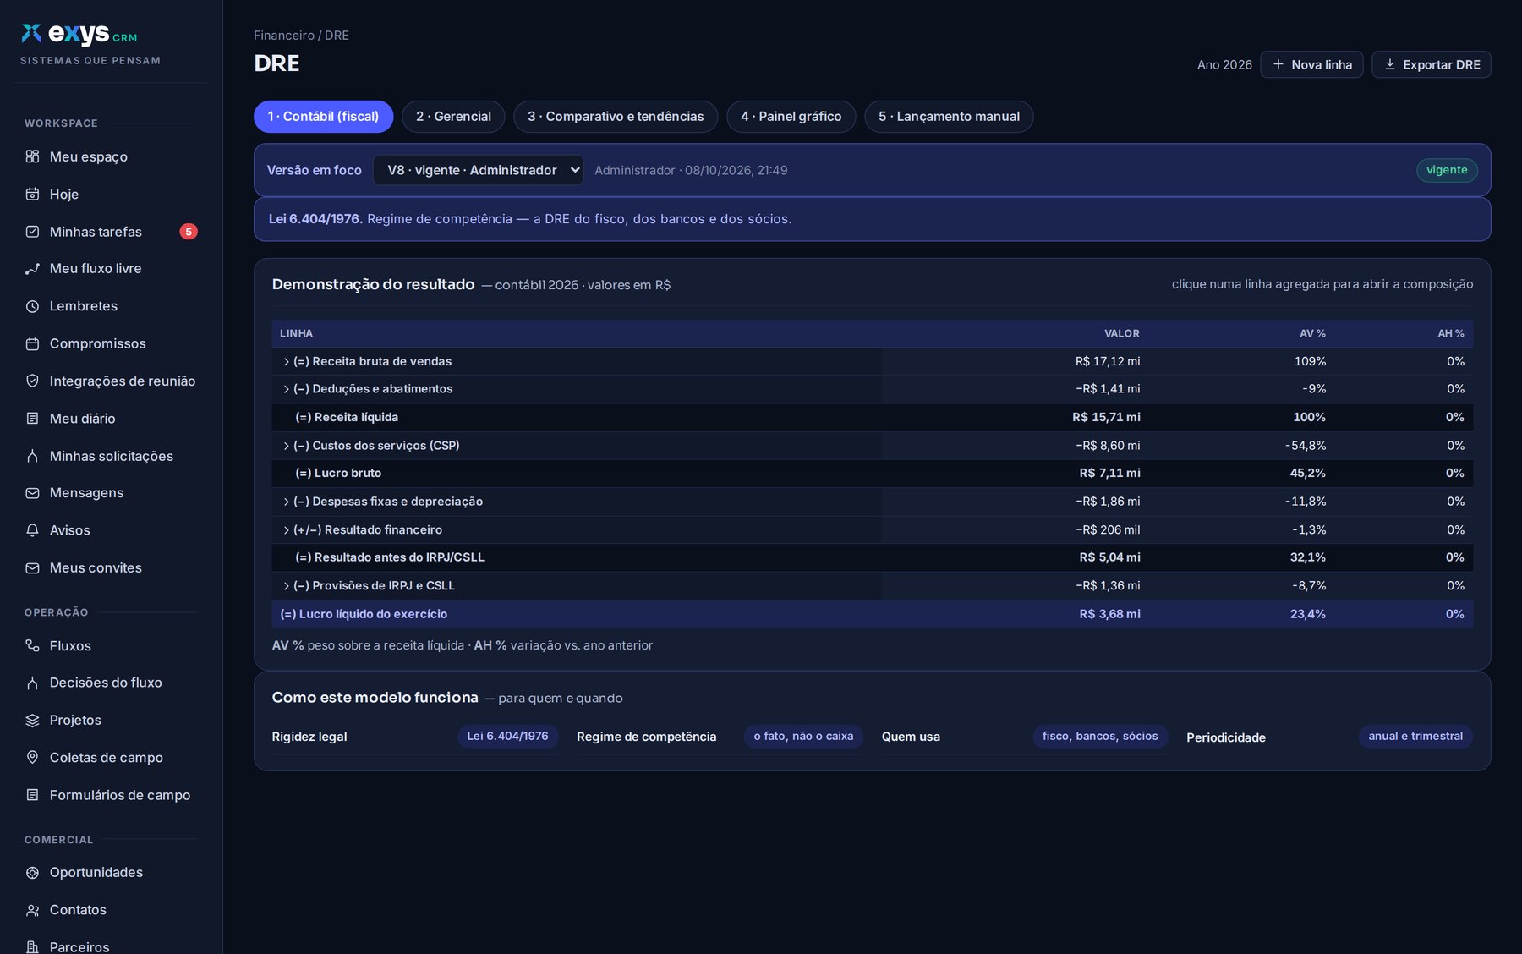
Task: Expand the Resultado financeiro row
Action: point(286,530)
